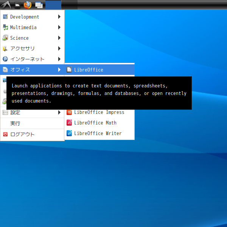Click the LibreOffice Math icon

point(69,123)
